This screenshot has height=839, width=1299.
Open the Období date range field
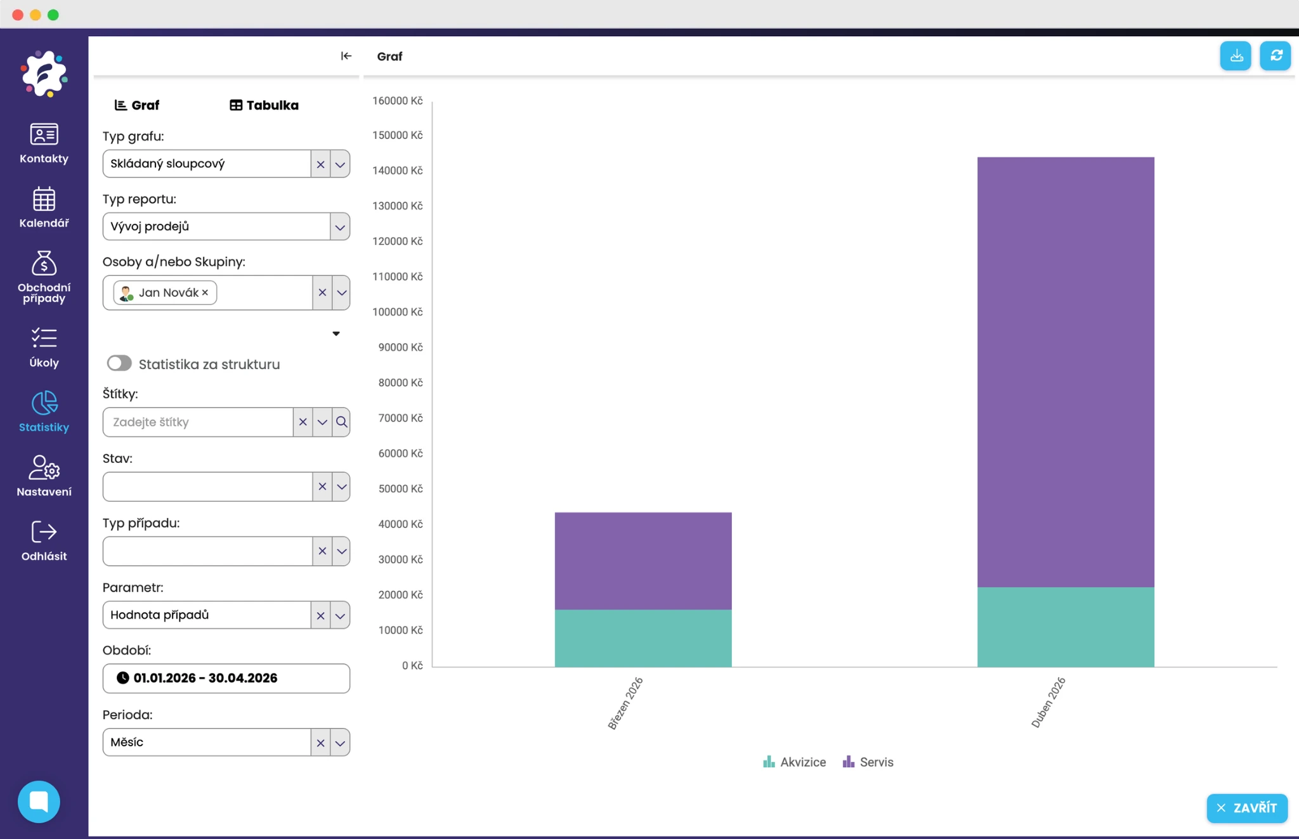pos(226,679)
